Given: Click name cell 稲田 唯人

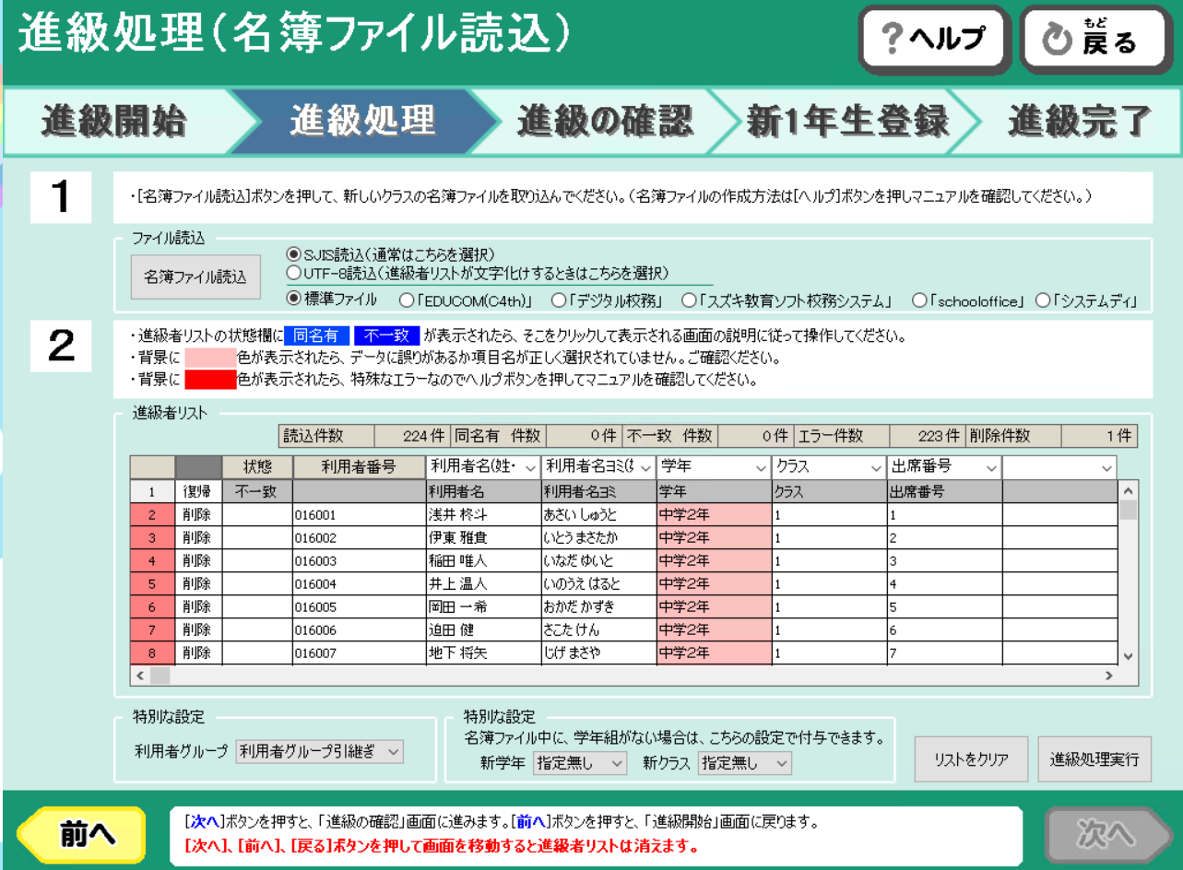Looking at the screenshot, I should [x=483, y=560].
